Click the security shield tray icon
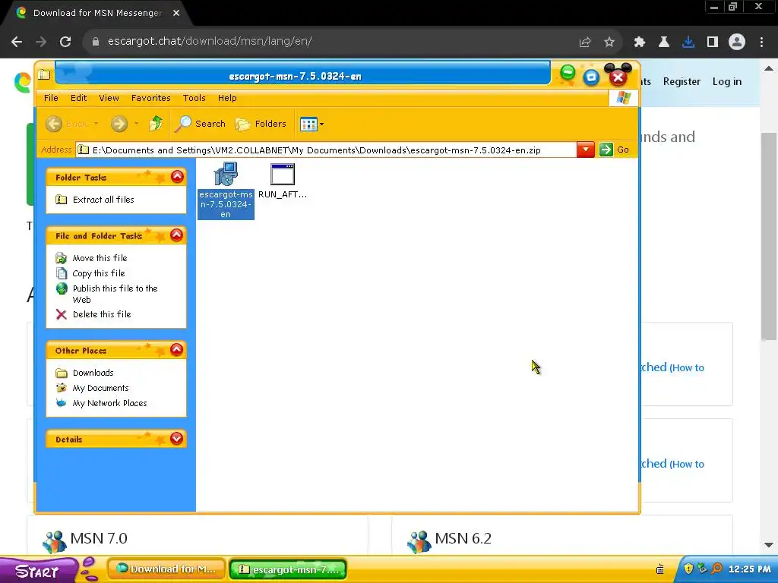The image size is (778, 583). pyautogui.click(x=688, y=569)
